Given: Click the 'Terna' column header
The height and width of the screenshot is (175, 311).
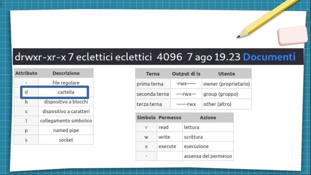Looking at the screenshot, I should [153, 74].
